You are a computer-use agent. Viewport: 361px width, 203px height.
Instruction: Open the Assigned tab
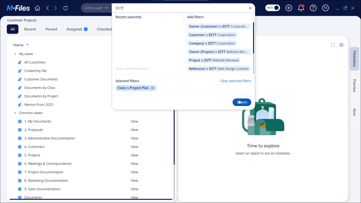[74, 29]
